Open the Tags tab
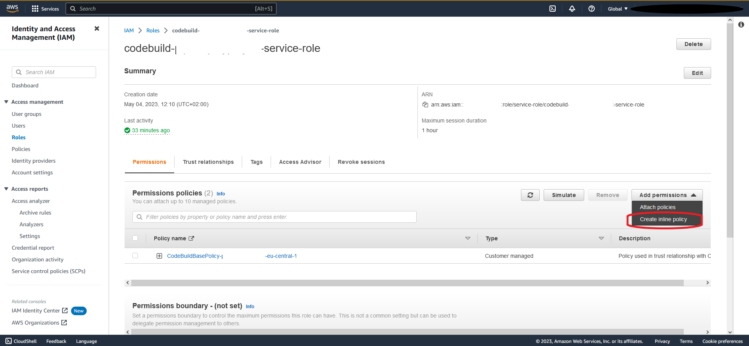 (x=257, y=162)
